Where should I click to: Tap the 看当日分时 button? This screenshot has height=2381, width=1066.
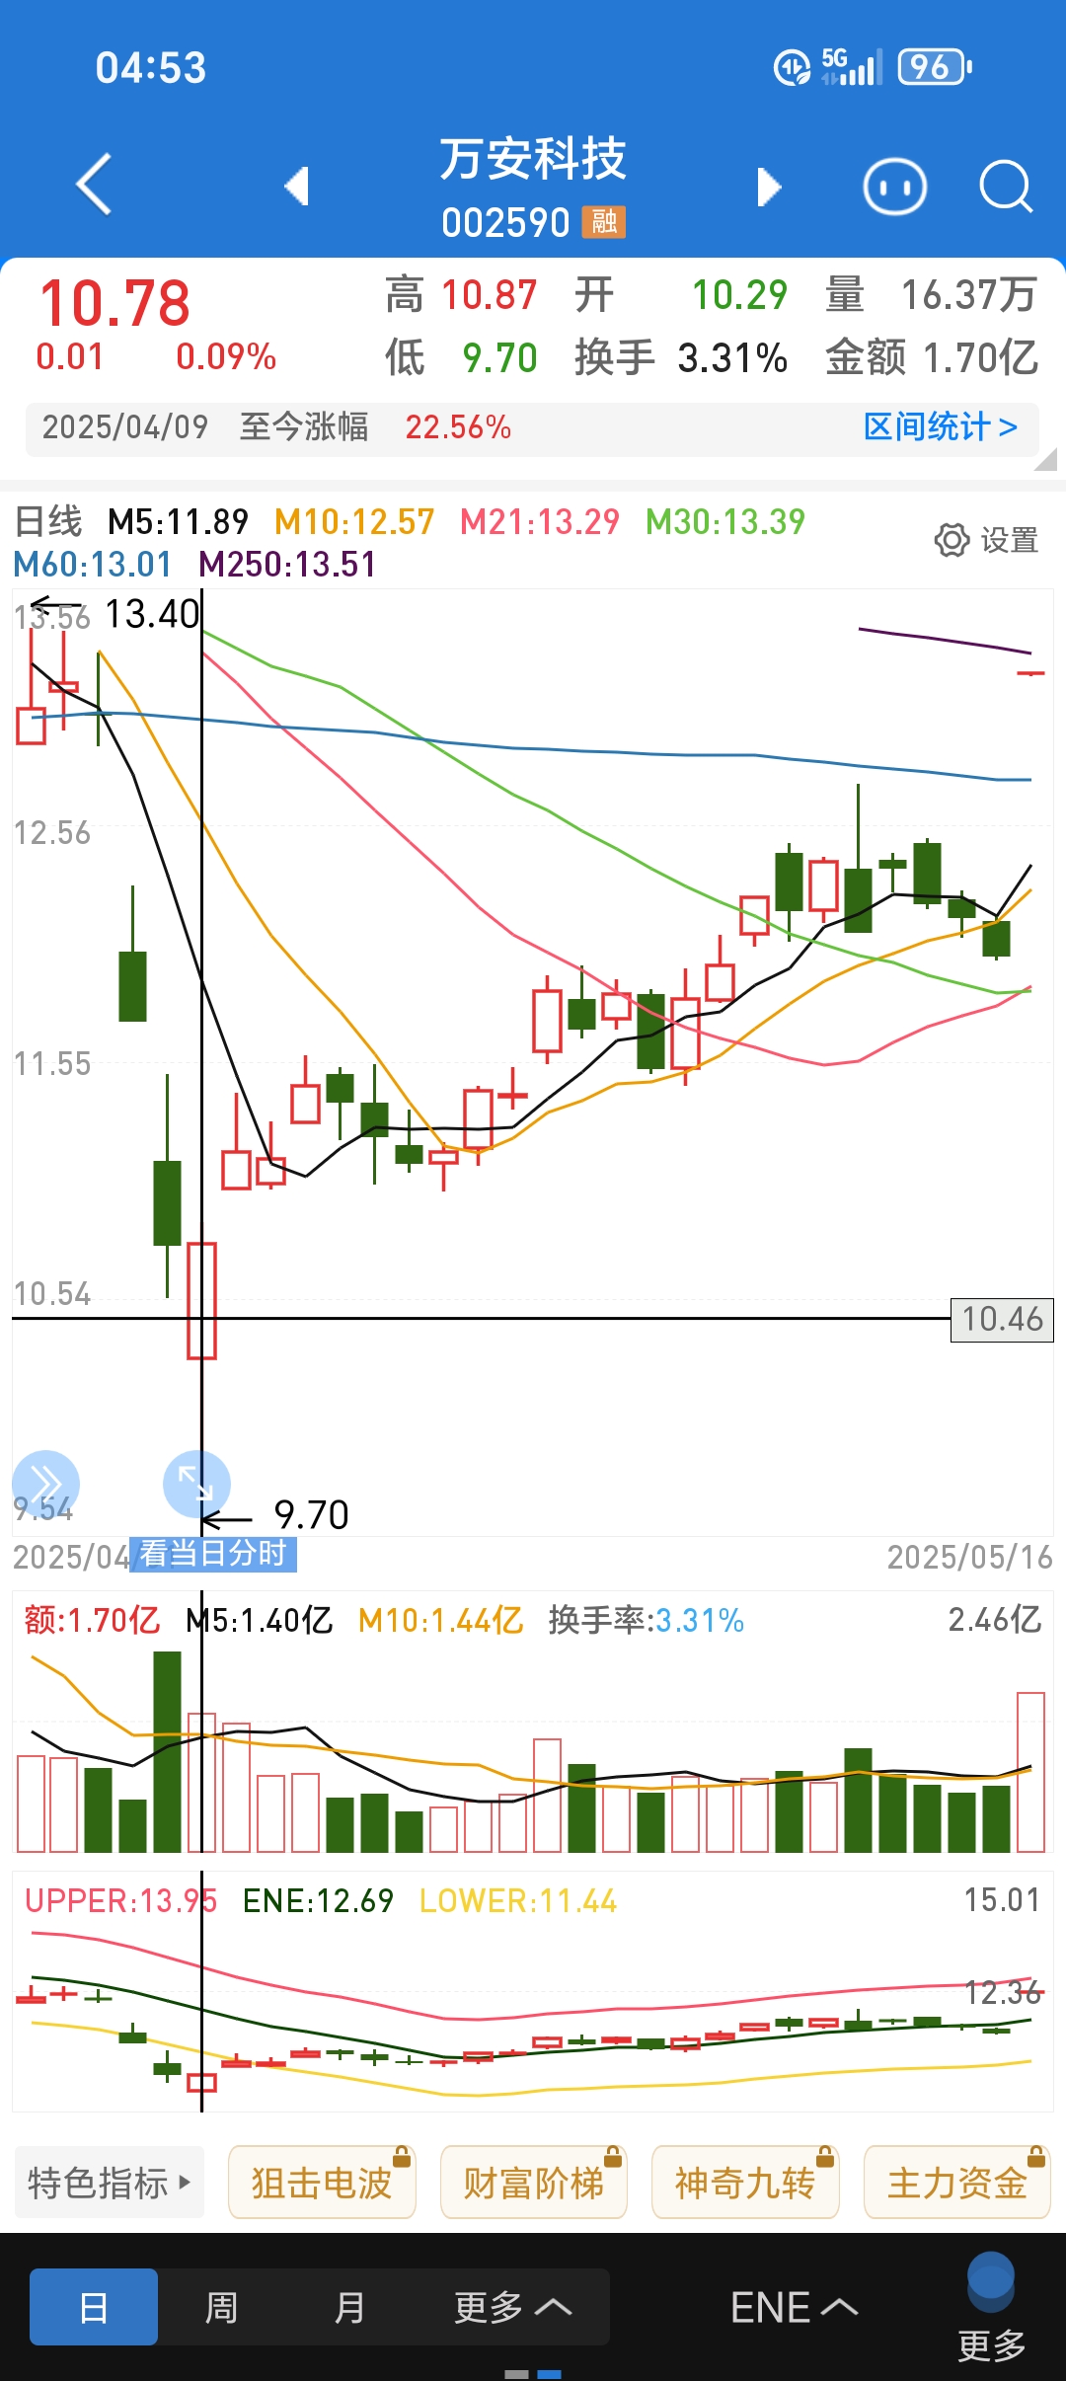tap(213, 1554)
